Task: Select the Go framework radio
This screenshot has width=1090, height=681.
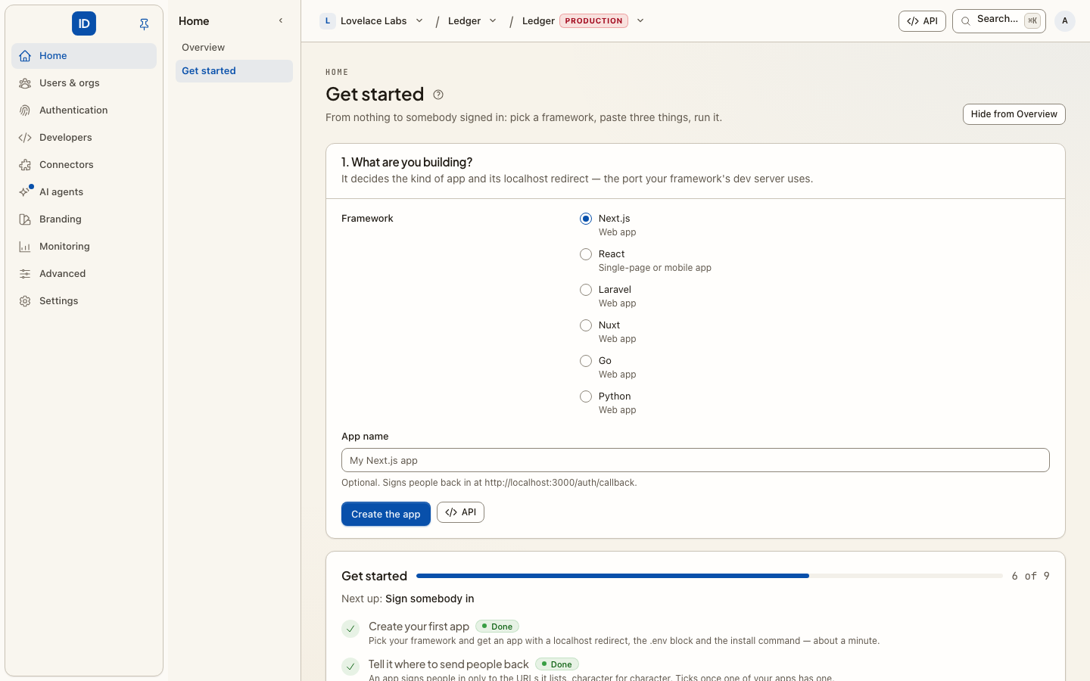Action: coord(586,361)
